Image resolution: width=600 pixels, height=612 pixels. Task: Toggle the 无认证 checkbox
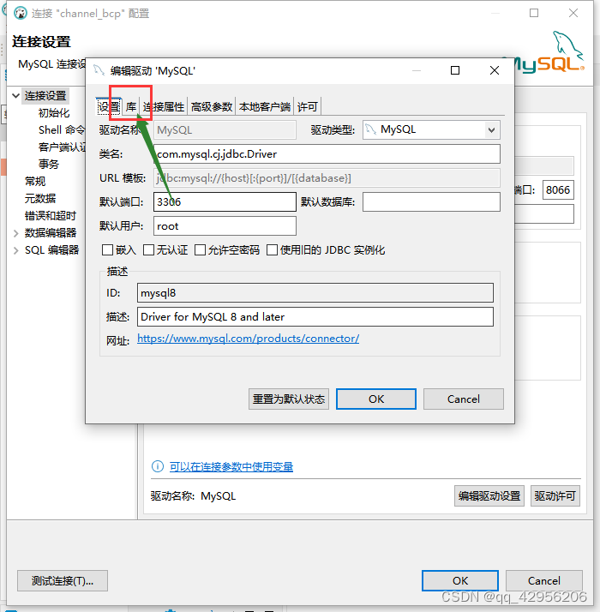click(x=148, y=249)
